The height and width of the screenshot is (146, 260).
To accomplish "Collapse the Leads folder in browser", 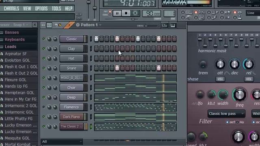I will 11,47.
